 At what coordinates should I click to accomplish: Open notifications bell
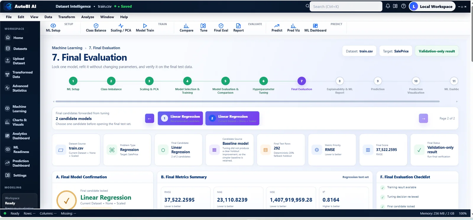[x=388, y=6]
